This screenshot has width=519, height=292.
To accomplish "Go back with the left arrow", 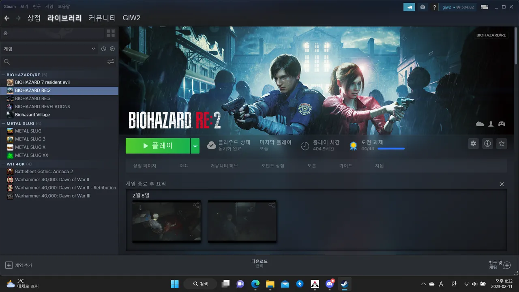I will (x=7, y=18).
